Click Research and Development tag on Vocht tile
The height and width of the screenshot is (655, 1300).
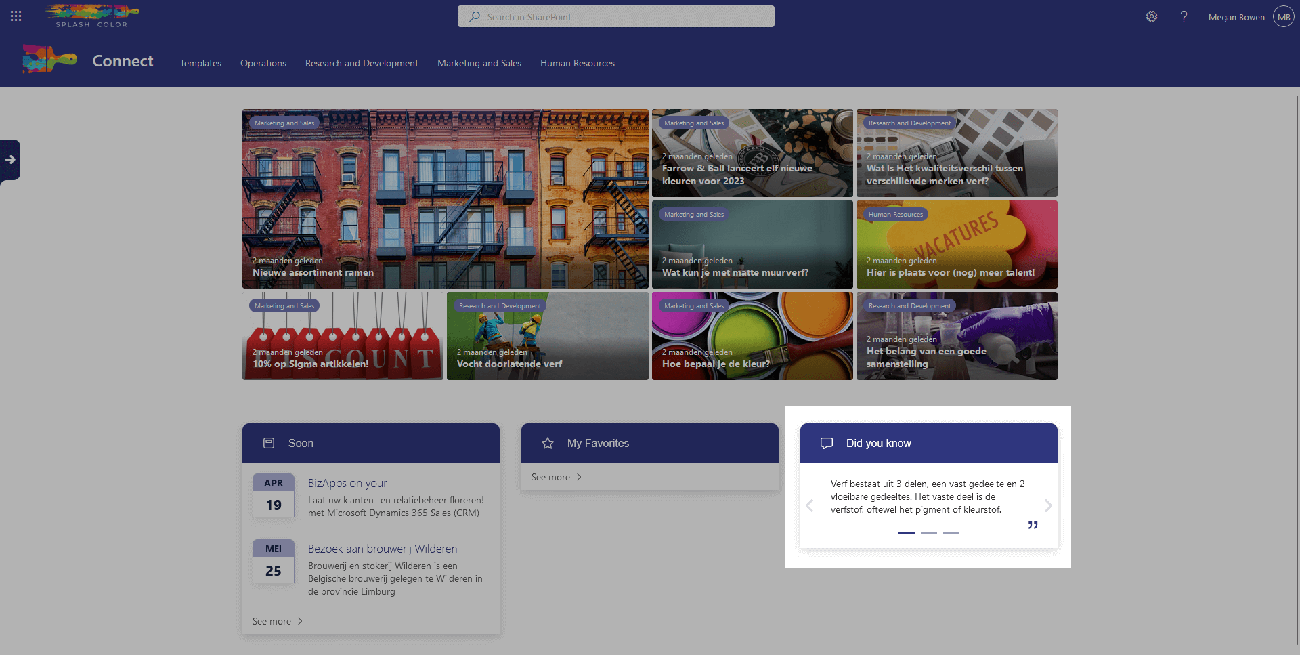click(x=500, y=306)
